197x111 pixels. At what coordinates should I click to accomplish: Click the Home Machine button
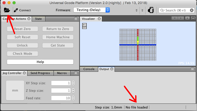[58, 37]
